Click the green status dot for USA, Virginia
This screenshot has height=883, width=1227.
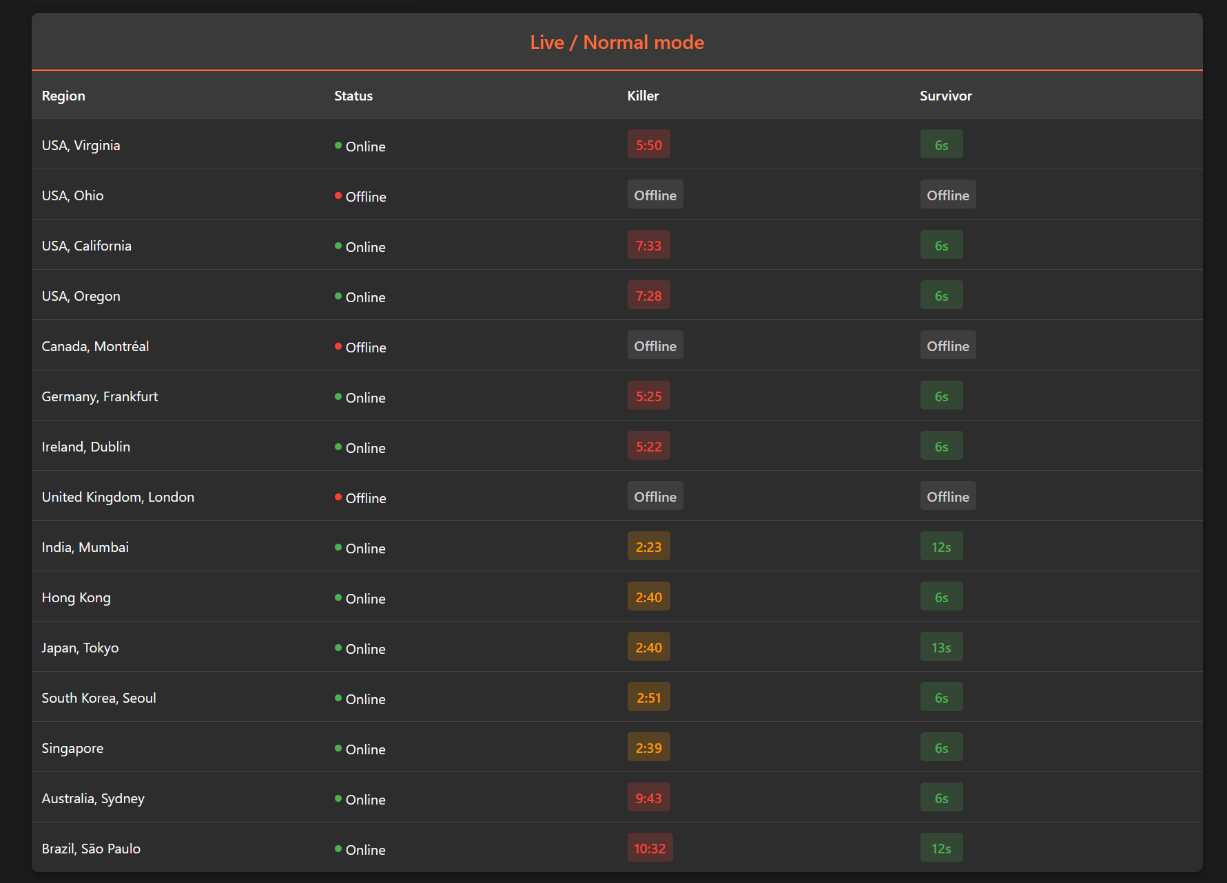(338, 145)
